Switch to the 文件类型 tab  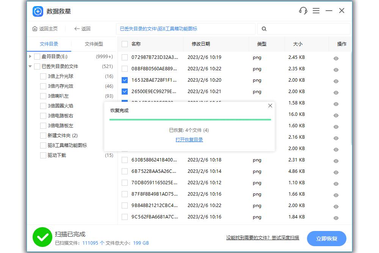[x=94, y=44]
